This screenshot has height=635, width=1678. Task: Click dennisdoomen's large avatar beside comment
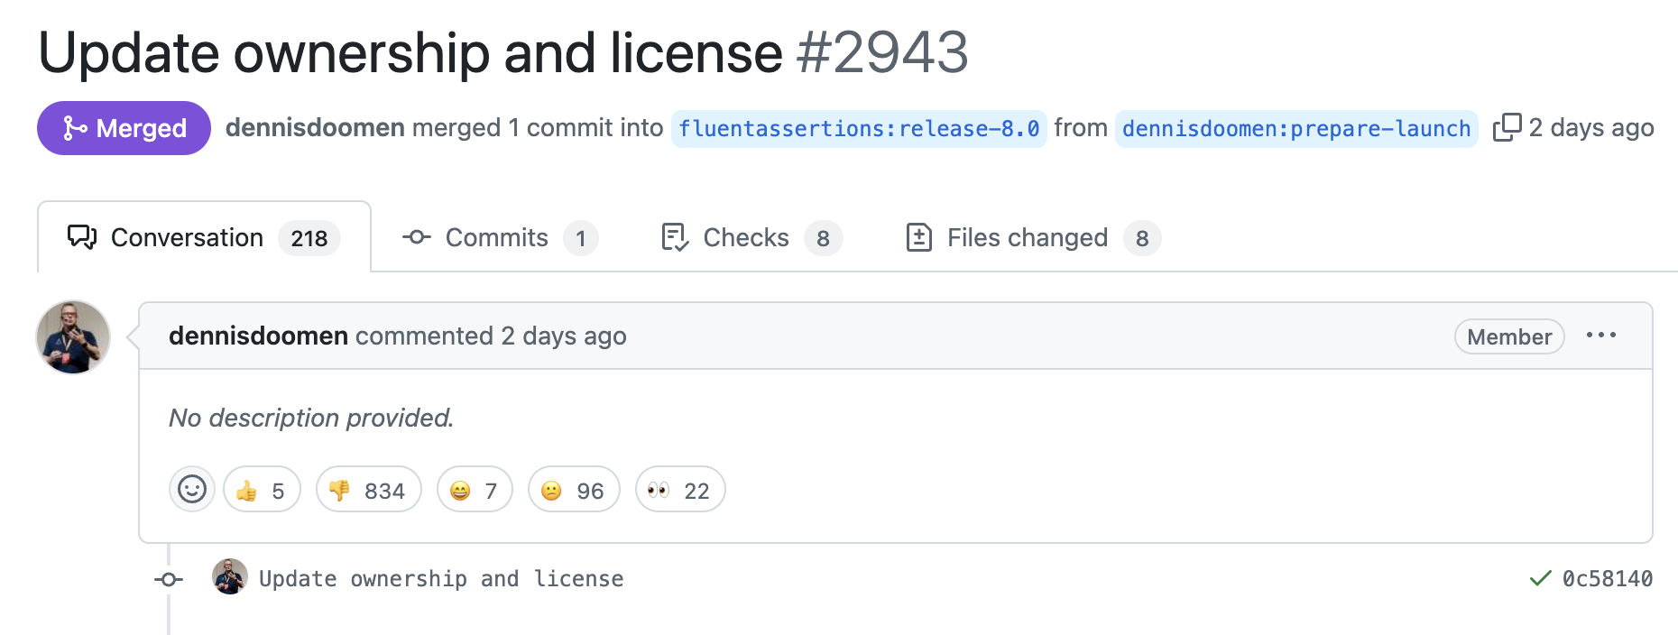73,337
